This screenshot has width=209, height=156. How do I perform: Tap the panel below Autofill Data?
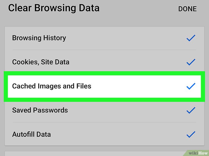(x=96, y=153)
